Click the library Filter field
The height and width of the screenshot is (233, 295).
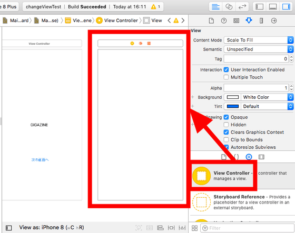pyautogui.click(x=247, y=228)
